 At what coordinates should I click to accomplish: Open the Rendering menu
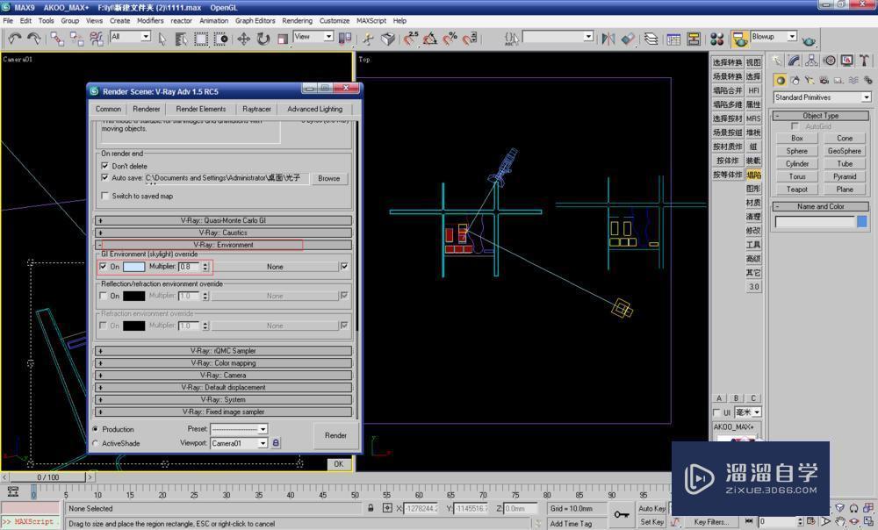pyautogui.click(x=298, y=20)
